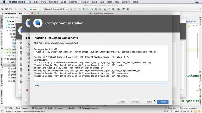Open the VCS menu
Image resolution: width=202 pixels, height=113 pixels.
click(x=117, y=2)
